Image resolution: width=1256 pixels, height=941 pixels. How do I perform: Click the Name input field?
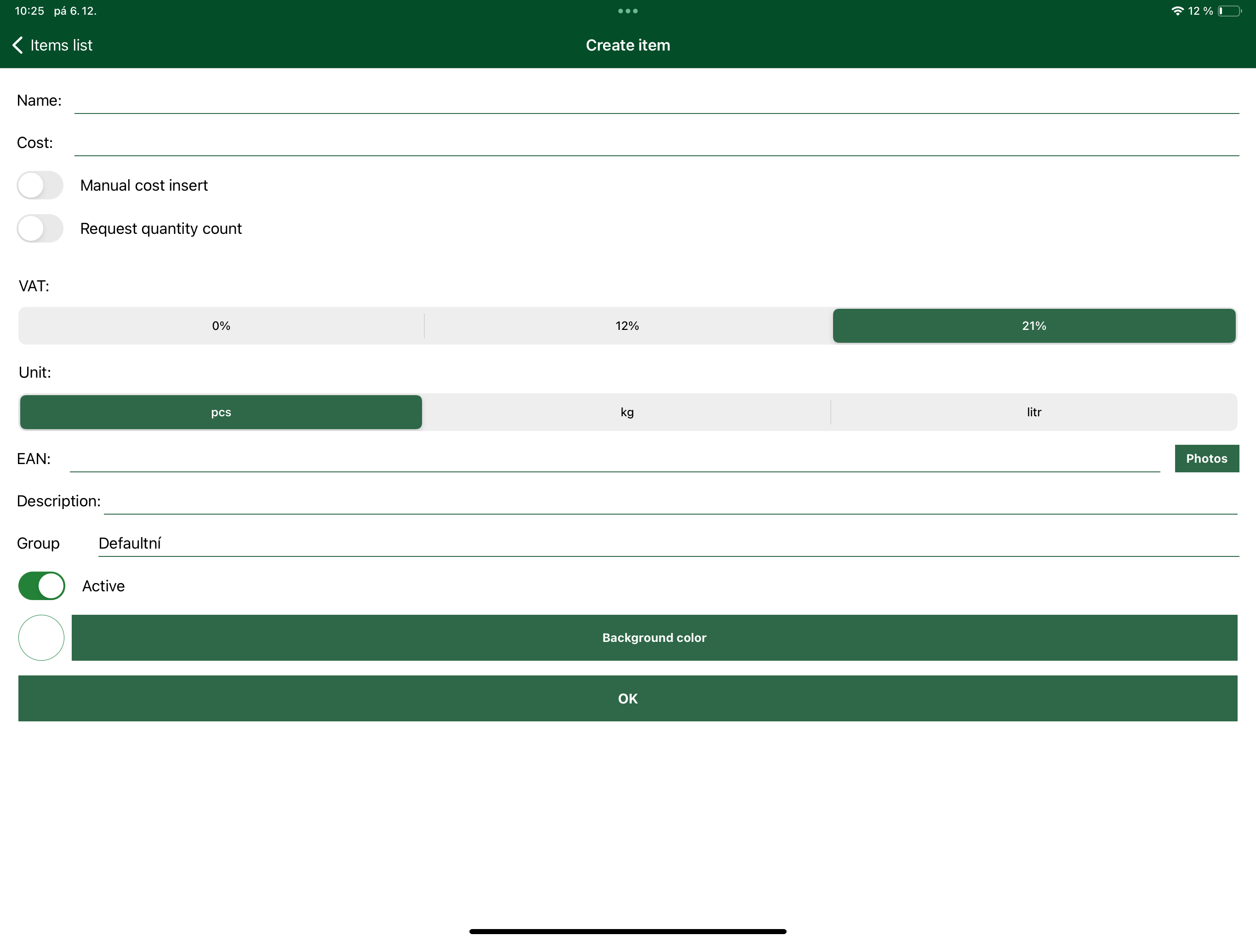[x=625, y=102]
